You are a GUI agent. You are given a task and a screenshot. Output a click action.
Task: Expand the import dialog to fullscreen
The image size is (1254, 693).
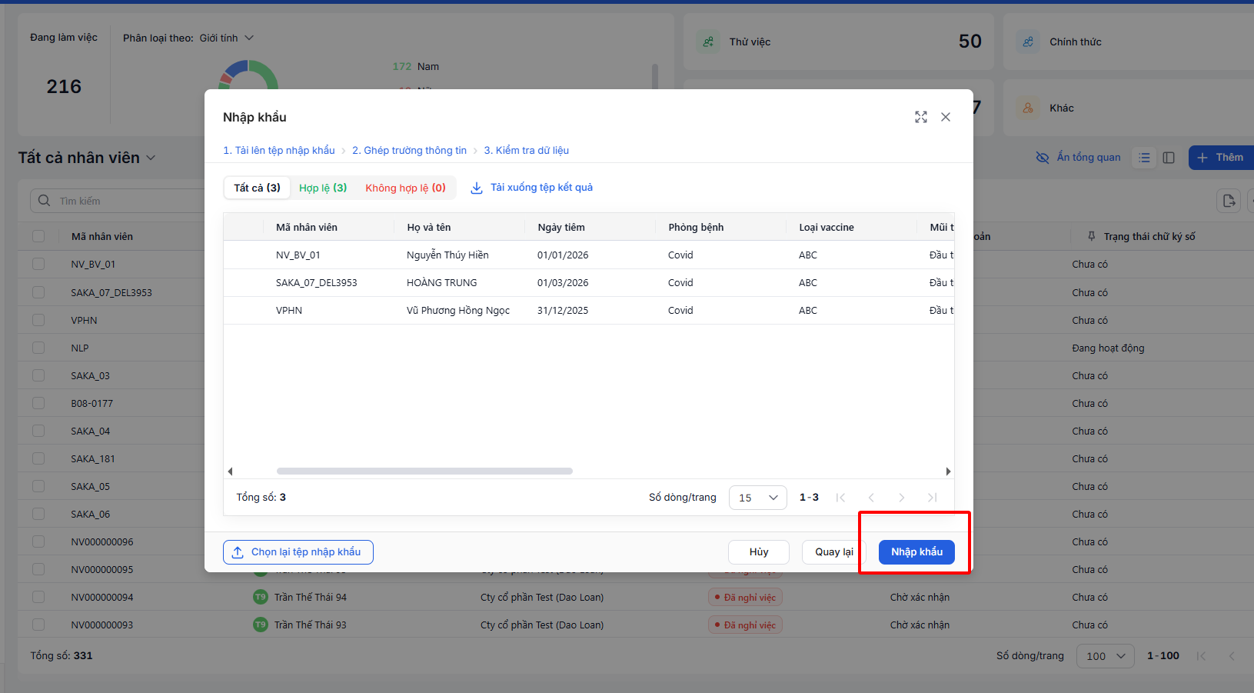tap(921, 117)
